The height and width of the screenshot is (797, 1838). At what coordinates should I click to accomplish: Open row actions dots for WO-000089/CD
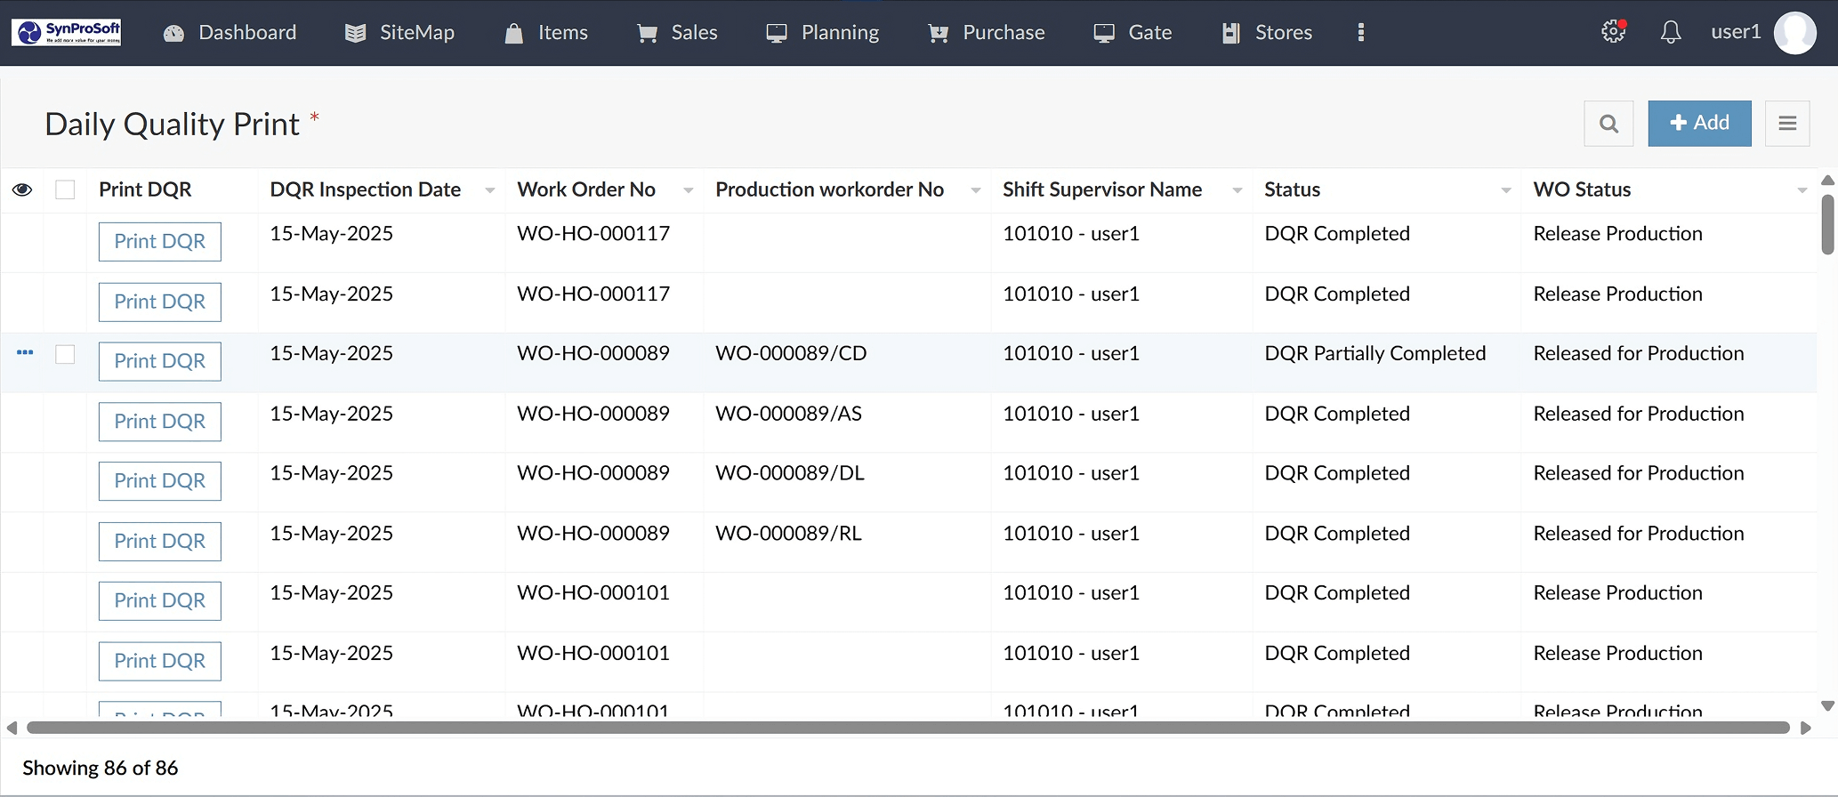pyautogui.click(x=25, y=353)
